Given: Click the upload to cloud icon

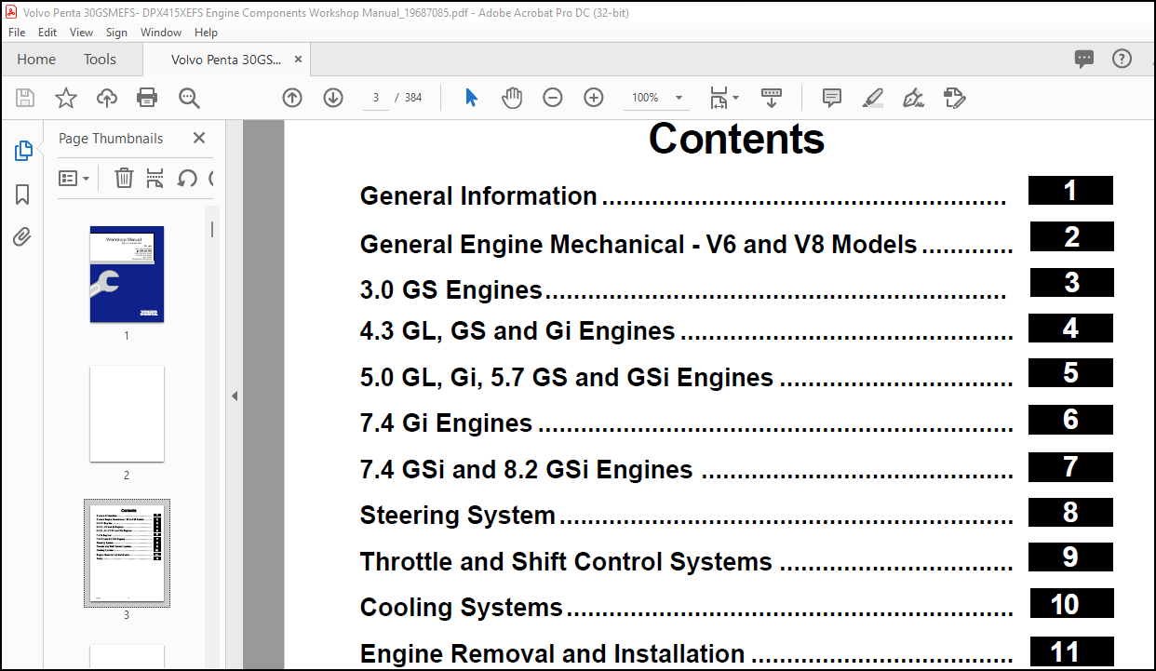Looking at the screenshot, I should [107, 98].
